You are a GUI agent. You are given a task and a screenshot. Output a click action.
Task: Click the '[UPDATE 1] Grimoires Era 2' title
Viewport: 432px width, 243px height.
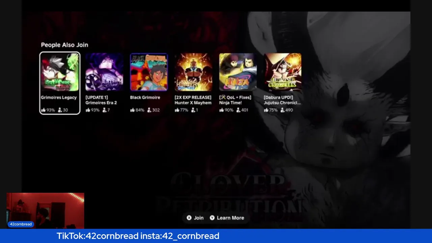click(x=101, y=100)
